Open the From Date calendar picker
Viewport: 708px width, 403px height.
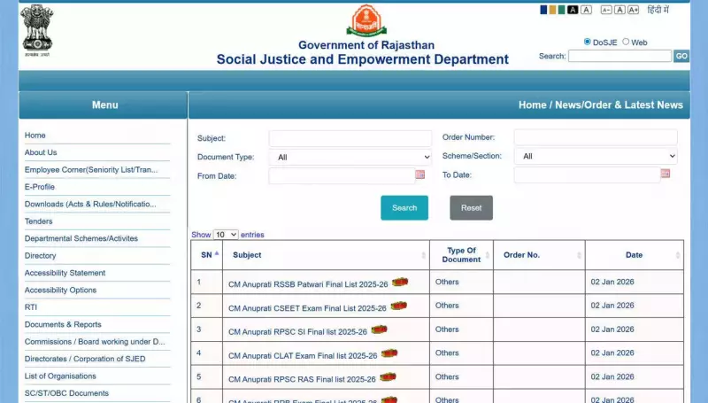(x=419, y=174)
